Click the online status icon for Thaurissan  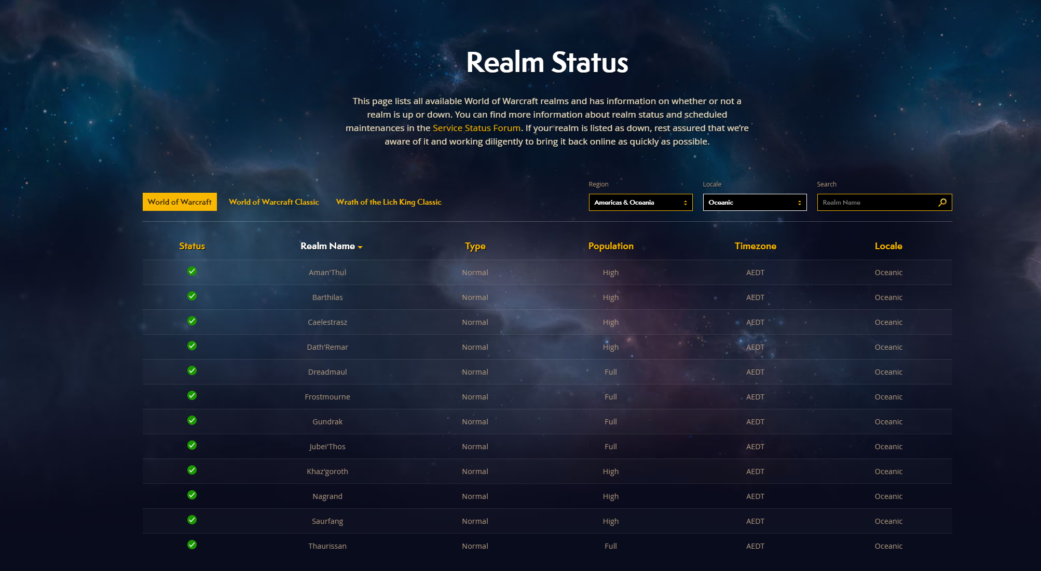pyautogui.click(x=192, y=545)
